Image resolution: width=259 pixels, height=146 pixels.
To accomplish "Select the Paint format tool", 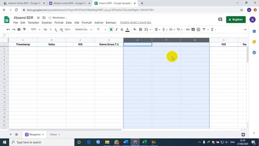I will click(x=24, y=30).
